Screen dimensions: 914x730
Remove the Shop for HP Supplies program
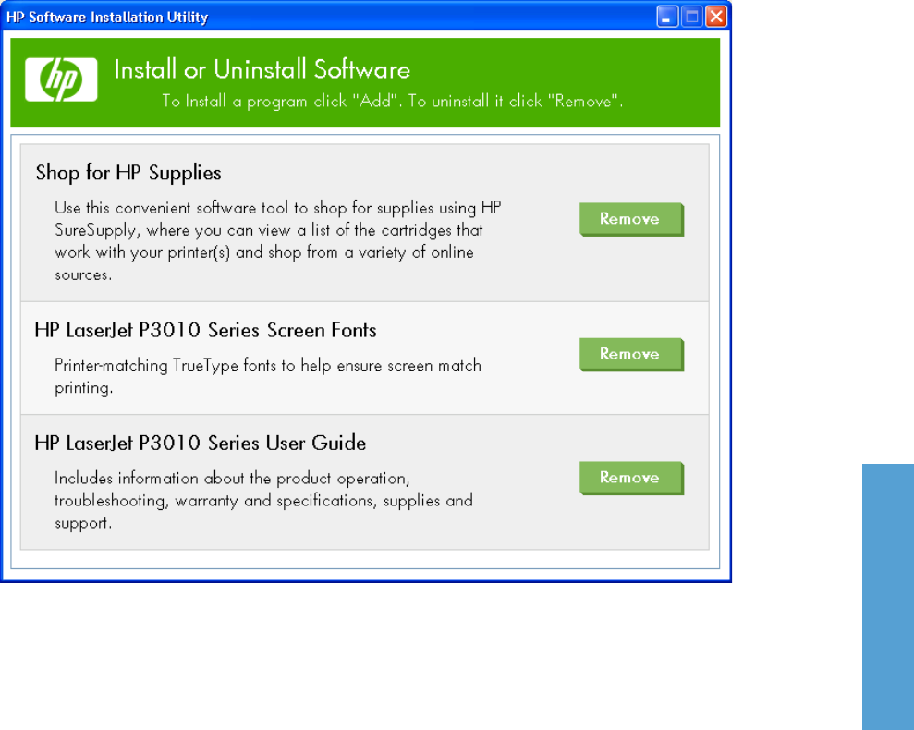[631, 219]
